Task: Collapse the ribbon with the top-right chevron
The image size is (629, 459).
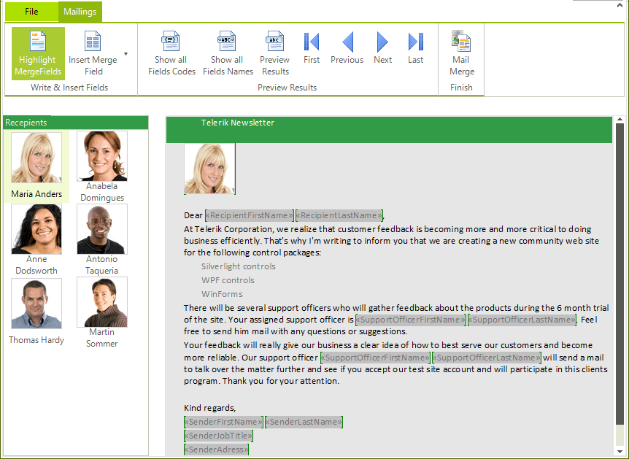Action: pyautogui.click(x=620, y=5)
